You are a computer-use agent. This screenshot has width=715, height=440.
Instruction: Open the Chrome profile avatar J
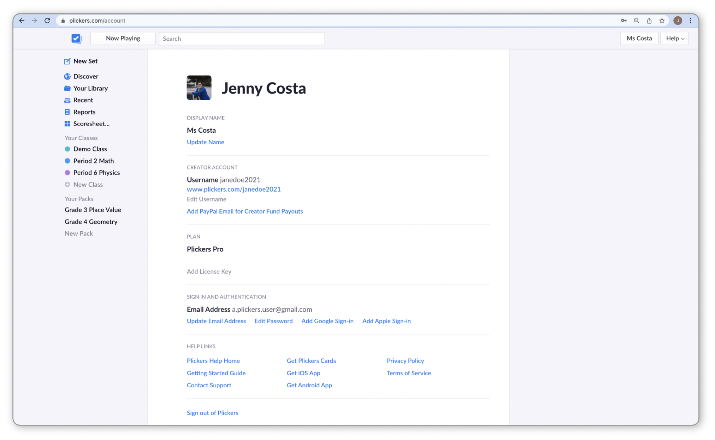coord(678,21)
